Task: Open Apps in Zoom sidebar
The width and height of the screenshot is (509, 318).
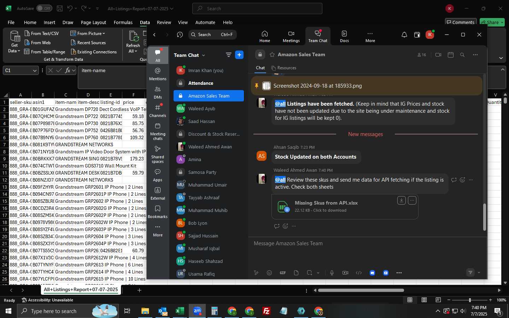Action: click(158, 175)
